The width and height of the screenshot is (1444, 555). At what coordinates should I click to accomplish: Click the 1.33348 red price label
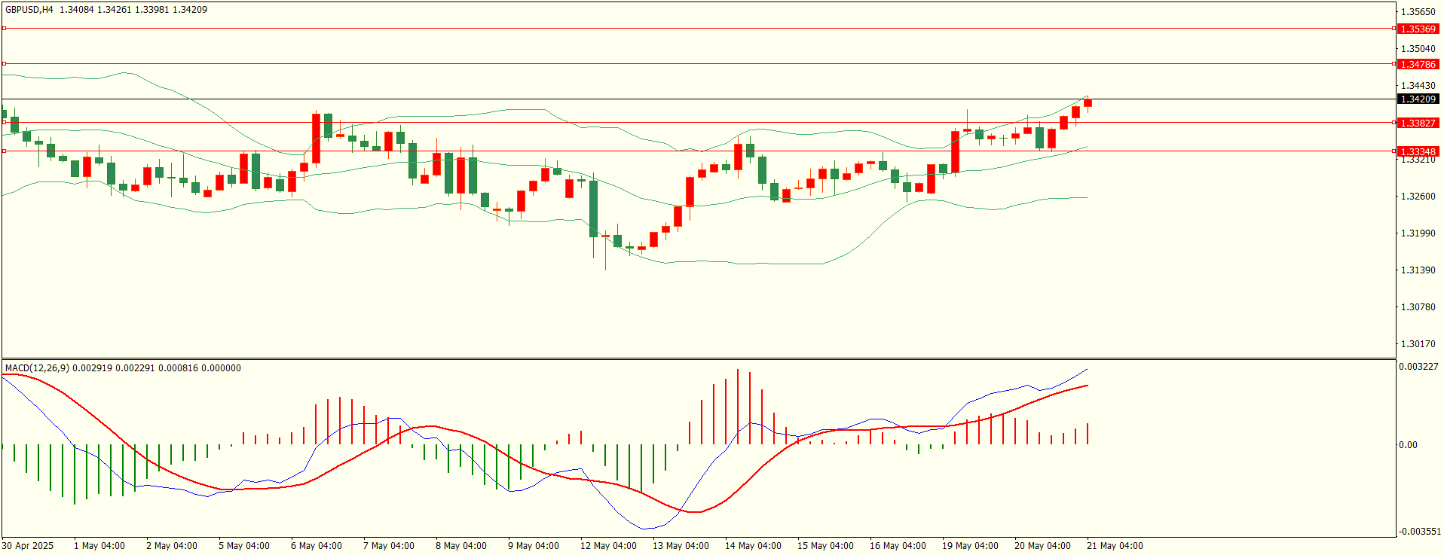click(x=1418, y=151)
